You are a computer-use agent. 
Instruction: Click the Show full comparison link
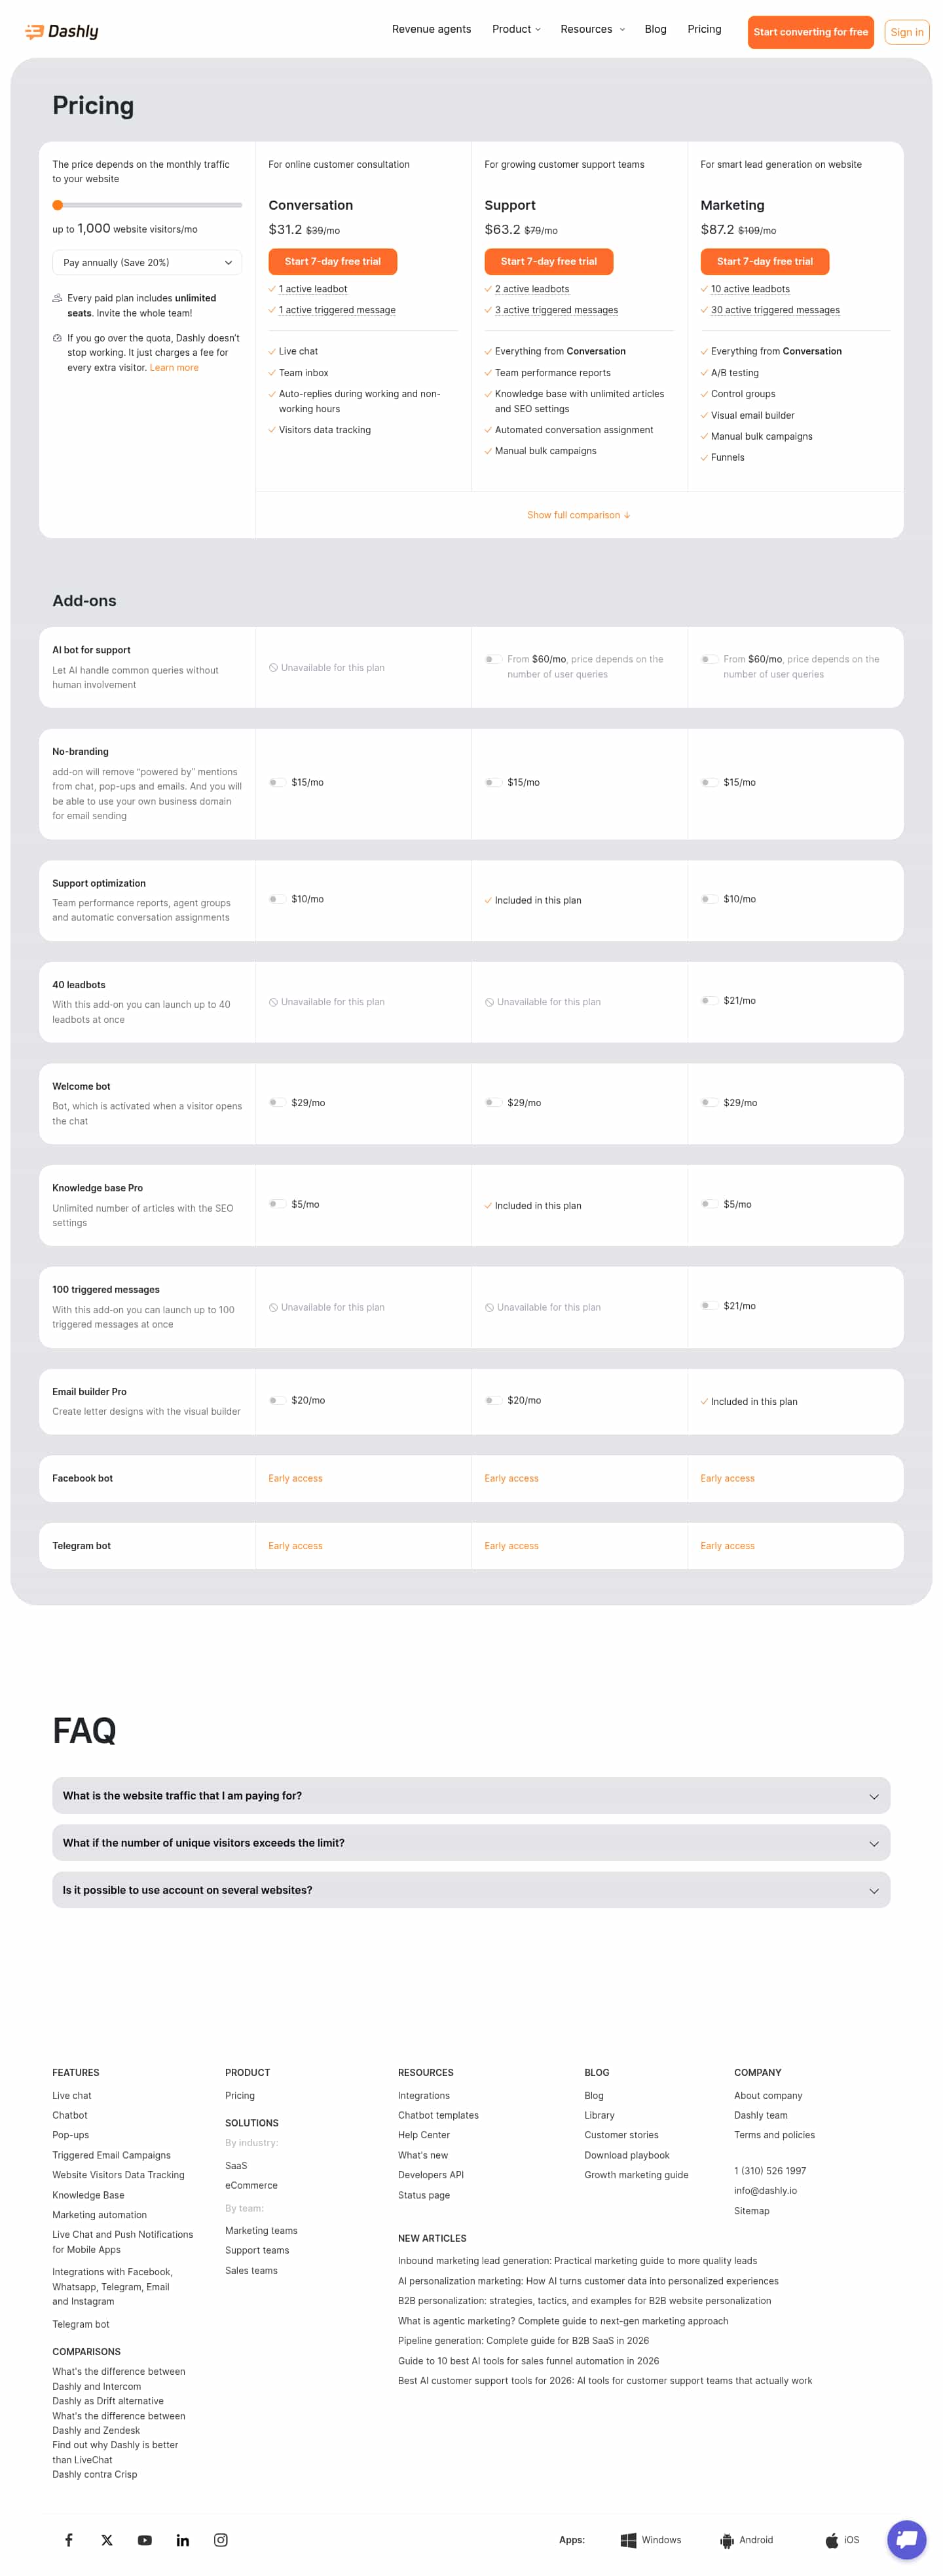578,515
